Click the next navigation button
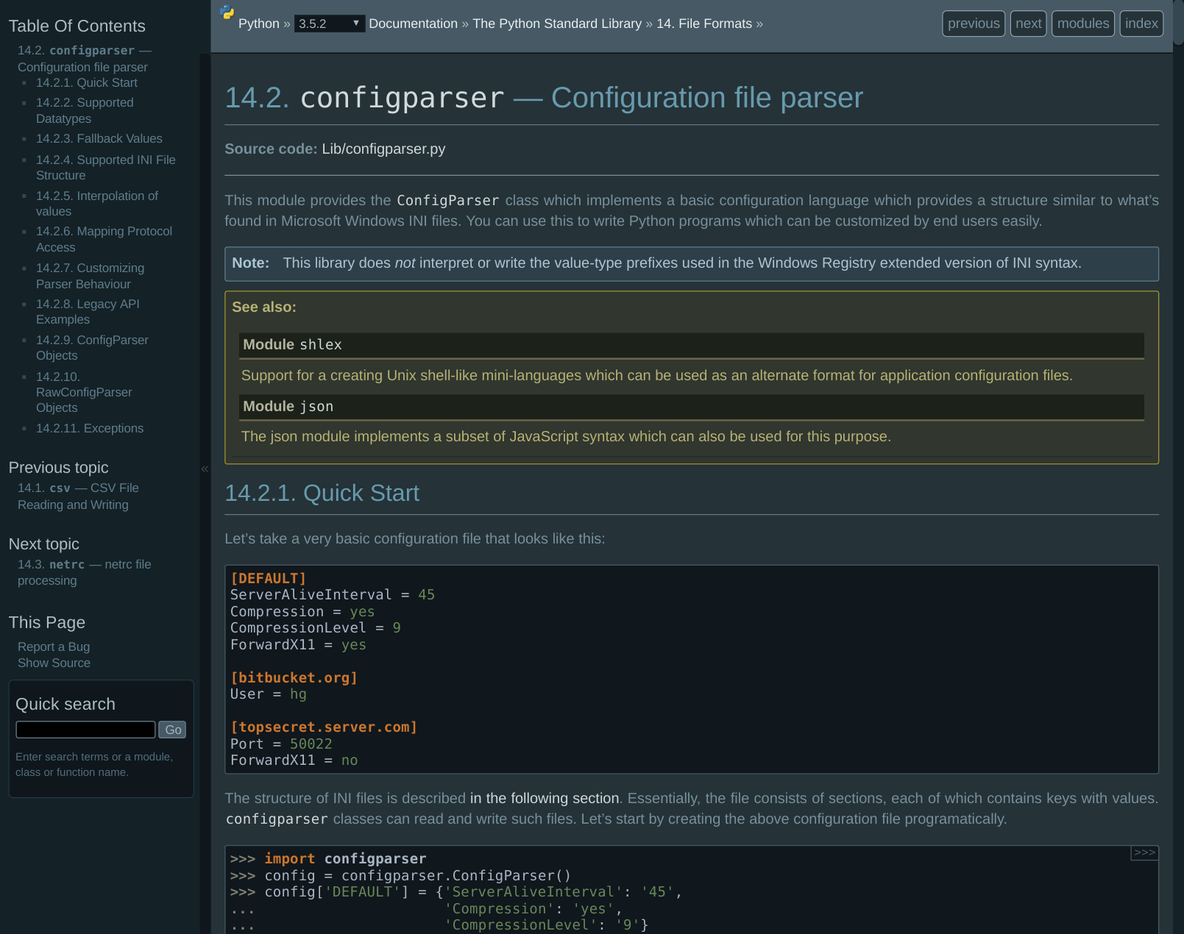Screen dimensions: 1184x934 pyautogui.click(x=1028, y=24)
